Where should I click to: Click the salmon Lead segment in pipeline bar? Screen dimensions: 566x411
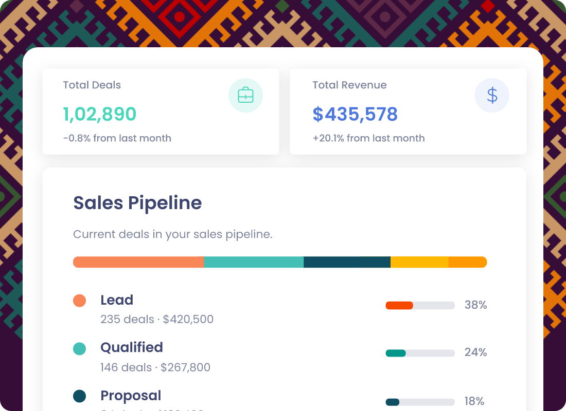[x=138, y=262]
